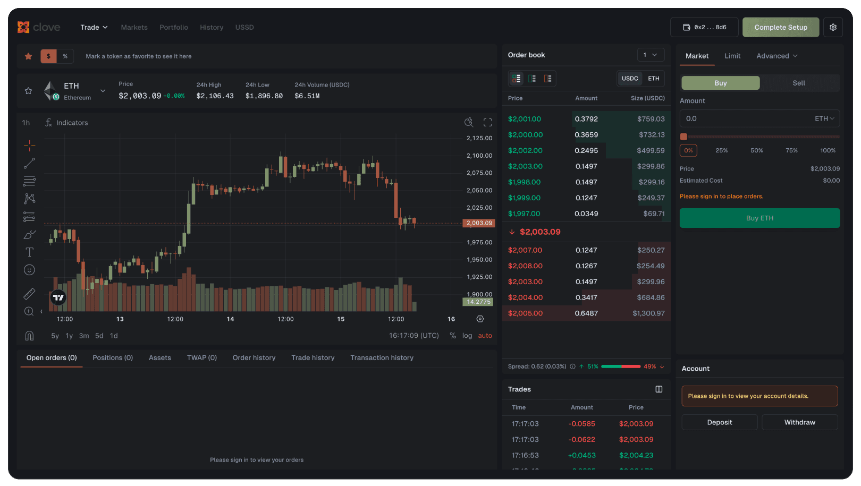The width and height of the screenshot is (861, 486).
Task: Mark ETH as favorite with star
Action: (29, 91)
